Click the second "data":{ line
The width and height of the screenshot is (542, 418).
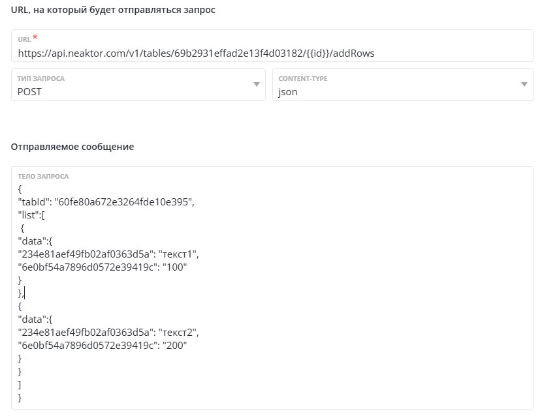pyautogui.click(x=35, y=320)
